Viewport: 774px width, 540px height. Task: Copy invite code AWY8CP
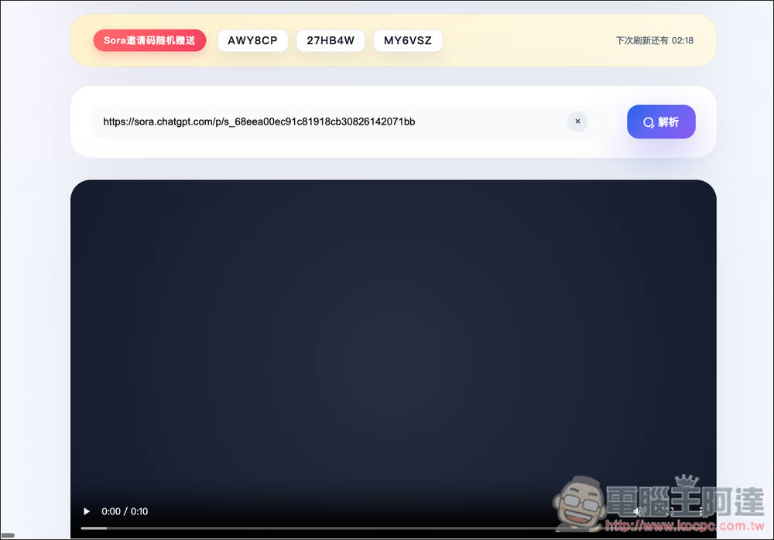[x=252, y=40]
